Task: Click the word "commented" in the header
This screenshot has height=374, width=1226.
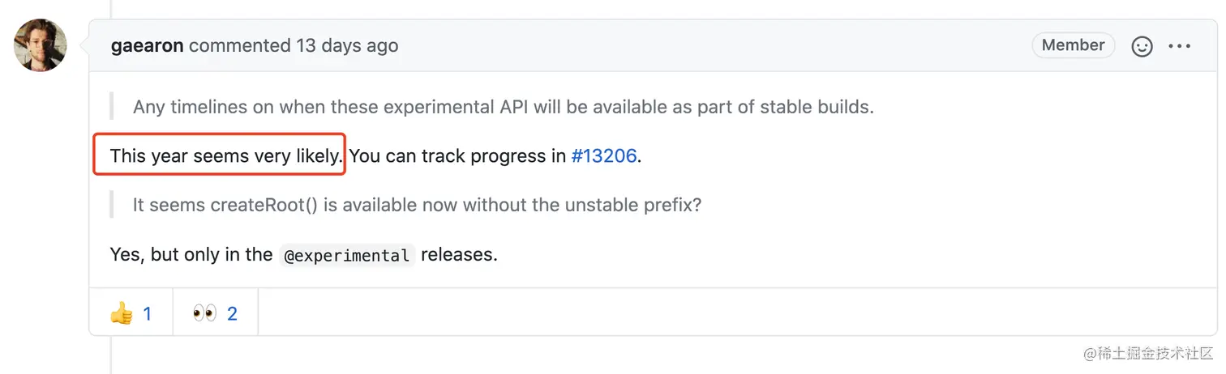Action: [239, 45]
